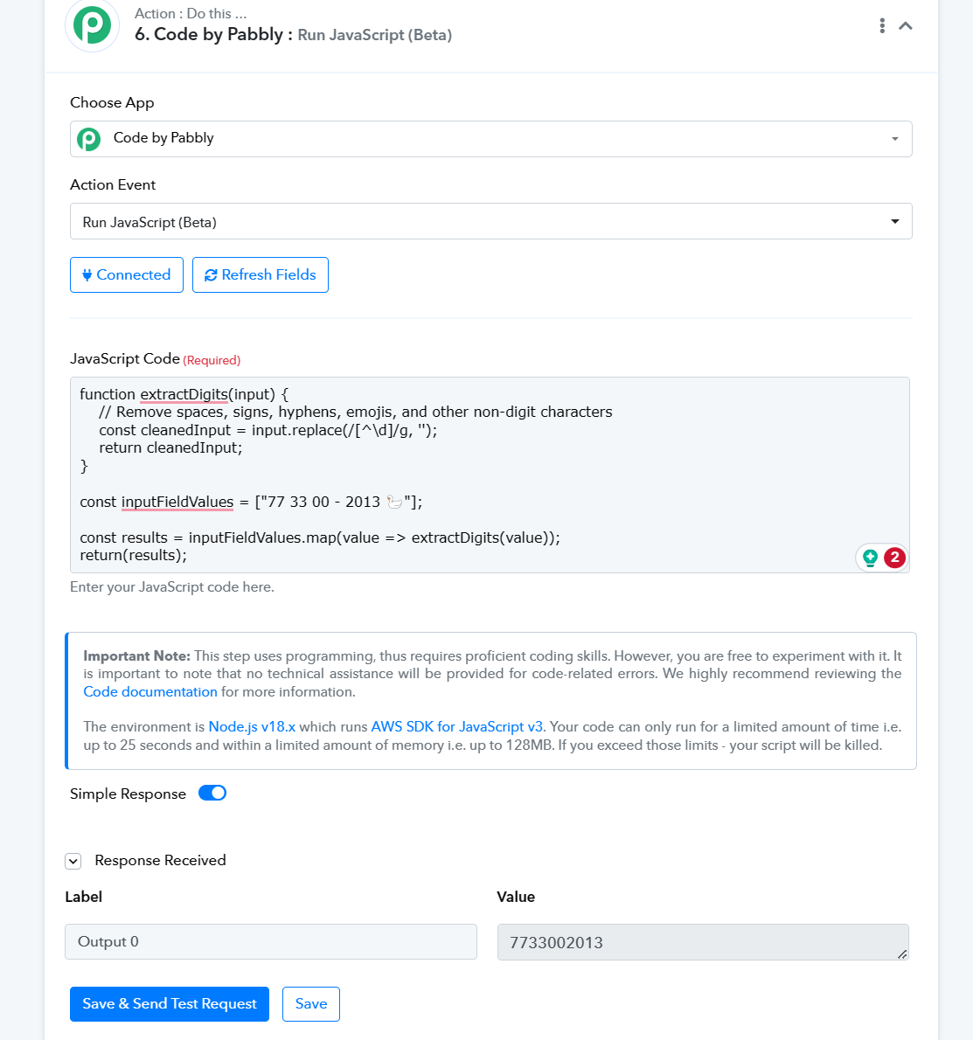Open the Node.js v18.x link
The width and height of the screenshot is (973, 1040).
coord(252,727)
